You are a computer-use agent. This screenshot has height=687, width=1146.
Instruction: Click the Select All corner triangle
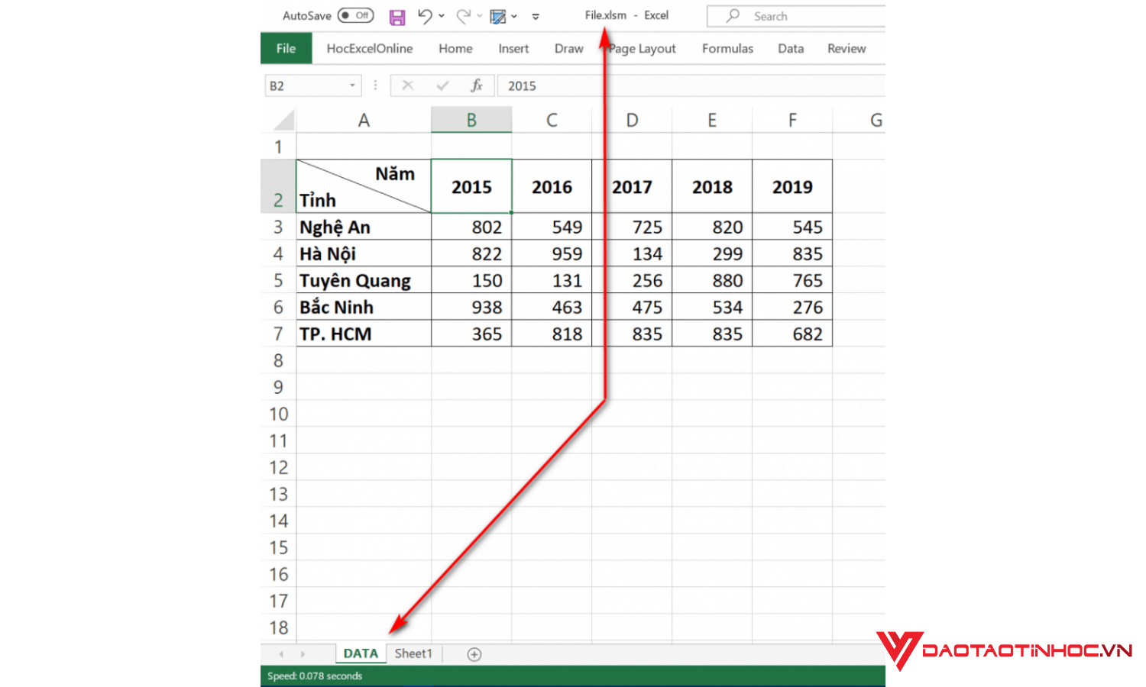pyautogui.click(x=284, y=120)
